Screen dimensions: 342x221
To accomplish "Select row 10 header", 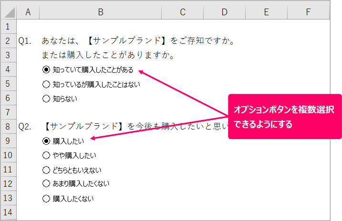I will tap(8, 155).
